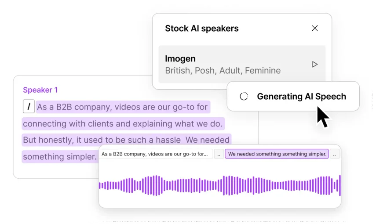Click the Generating AI Speech spinner icon
This screenshot has height=224, width=376.
pyautogui.click(x=244, y=97)
